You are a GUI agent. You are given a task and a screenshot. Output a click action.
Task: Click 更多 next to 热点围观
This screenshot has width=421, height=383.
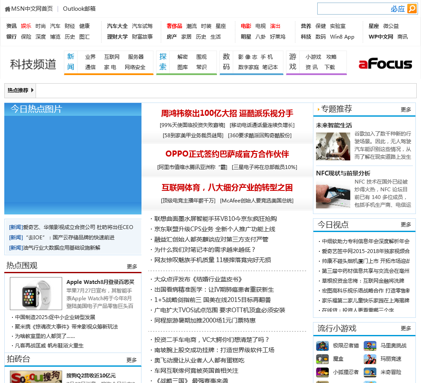(132, 266)
